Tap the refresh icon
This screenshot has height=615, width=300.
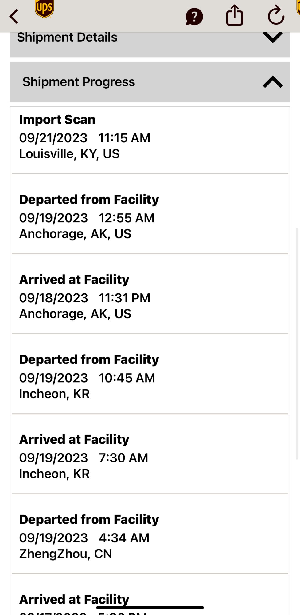click(276, 15)
